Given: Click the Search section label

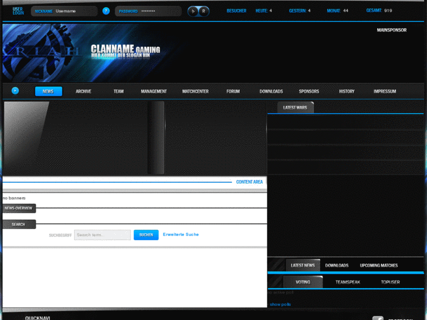Looking at the screenshot, I should 19,224.
